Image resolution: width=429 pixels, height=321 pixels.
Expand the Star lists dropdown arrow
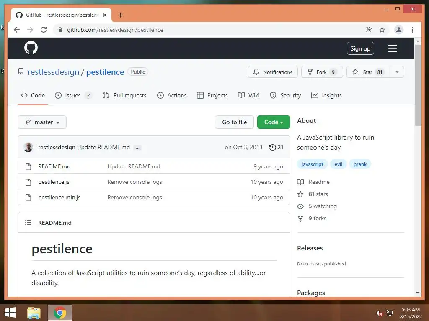397,72
